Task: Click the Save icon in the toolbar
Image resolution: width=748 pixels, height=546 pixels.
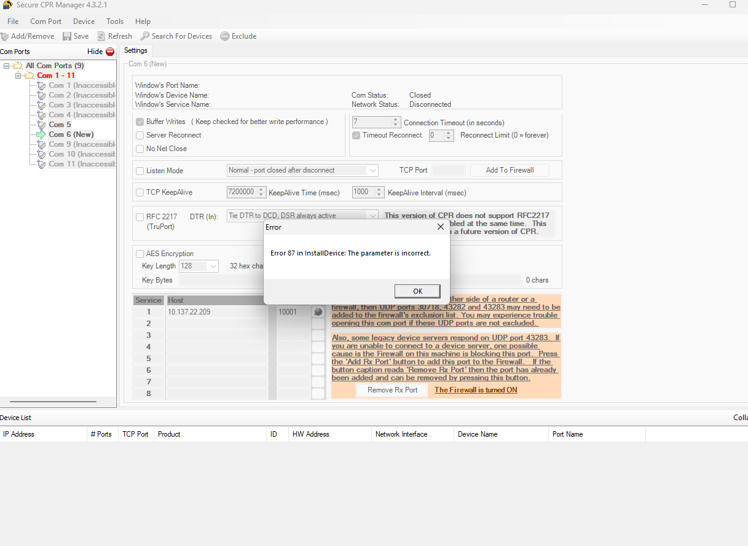Action: (x=66, y=36)
